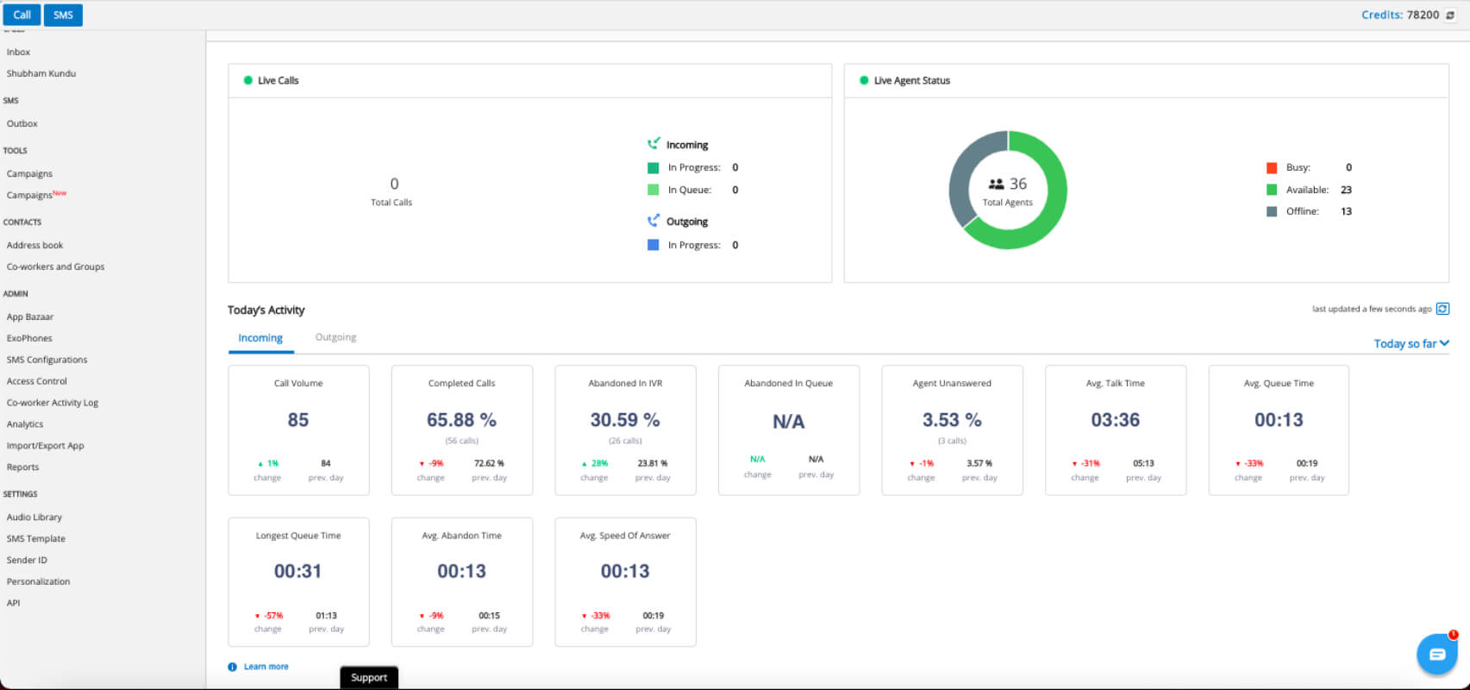1470x690 pixels.
Task: Open the Learn more link
Action: (266, 667)
